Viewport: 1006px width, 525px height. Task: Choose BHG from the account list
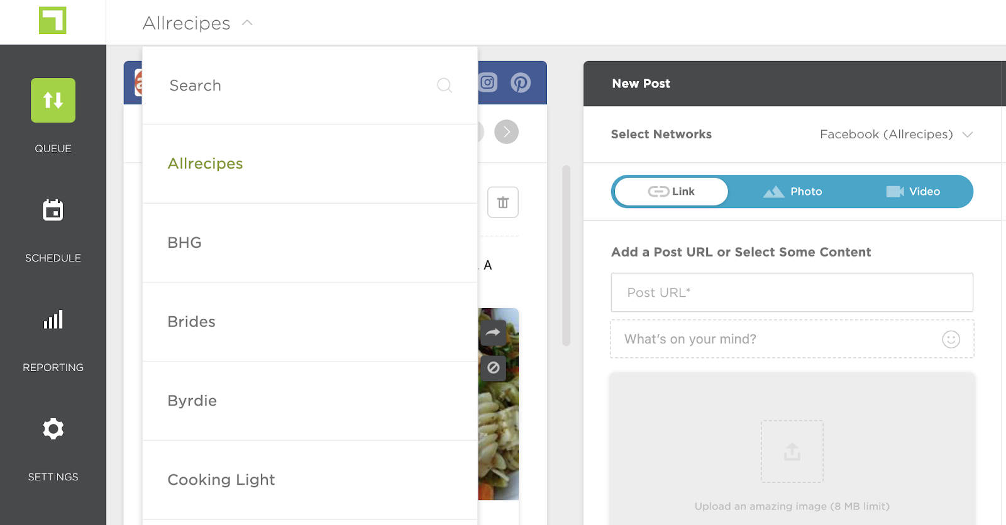(x=310, y=243)
